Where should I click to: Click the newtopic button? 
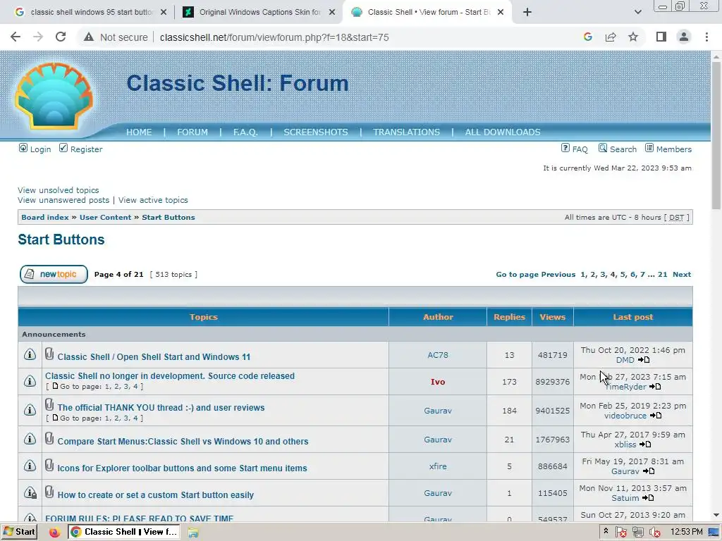pos(54,274)
